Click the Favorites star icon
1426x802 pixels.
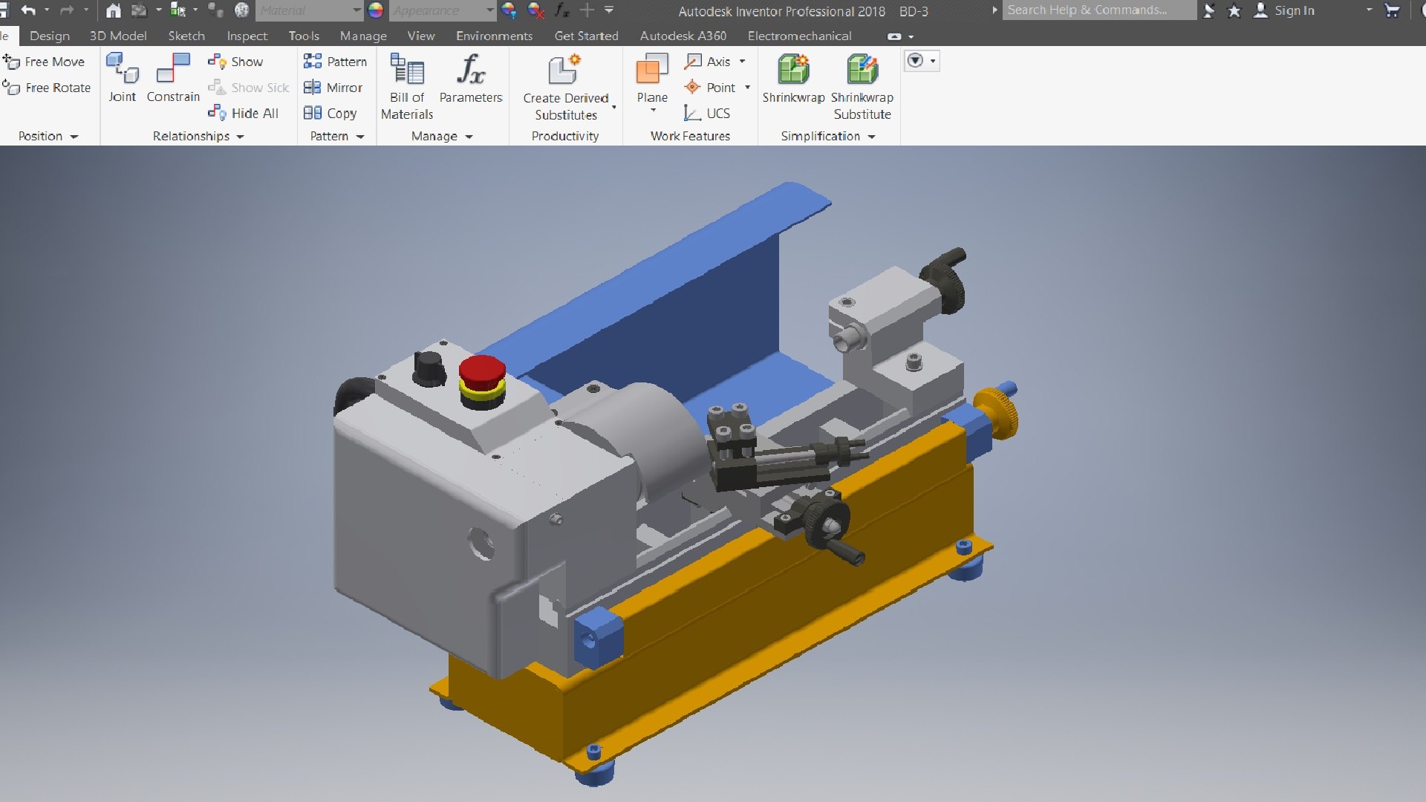1234,10
